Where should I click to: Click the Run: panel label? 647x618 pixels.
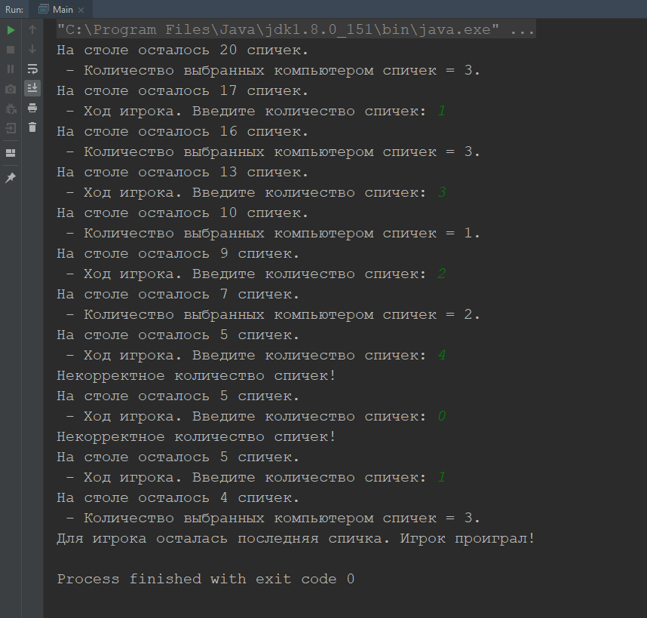tap(14, 10)
